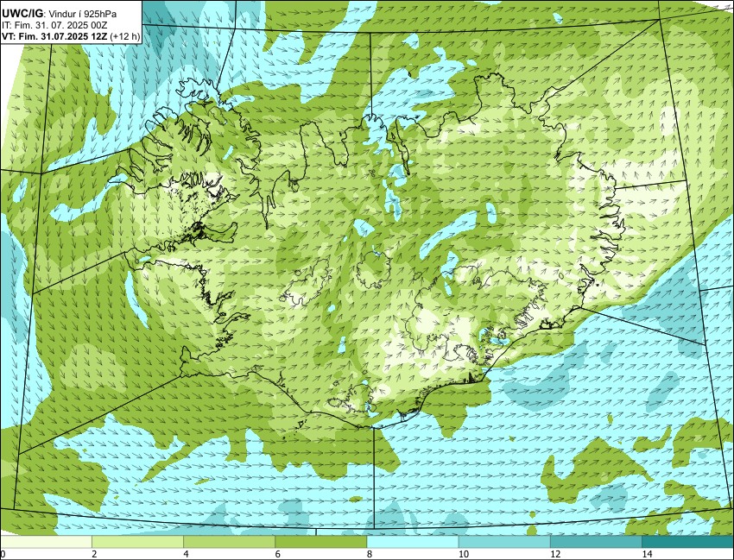Click the legend scale label '14'
This screenshot has width=734, height=560.
(647, 554)
